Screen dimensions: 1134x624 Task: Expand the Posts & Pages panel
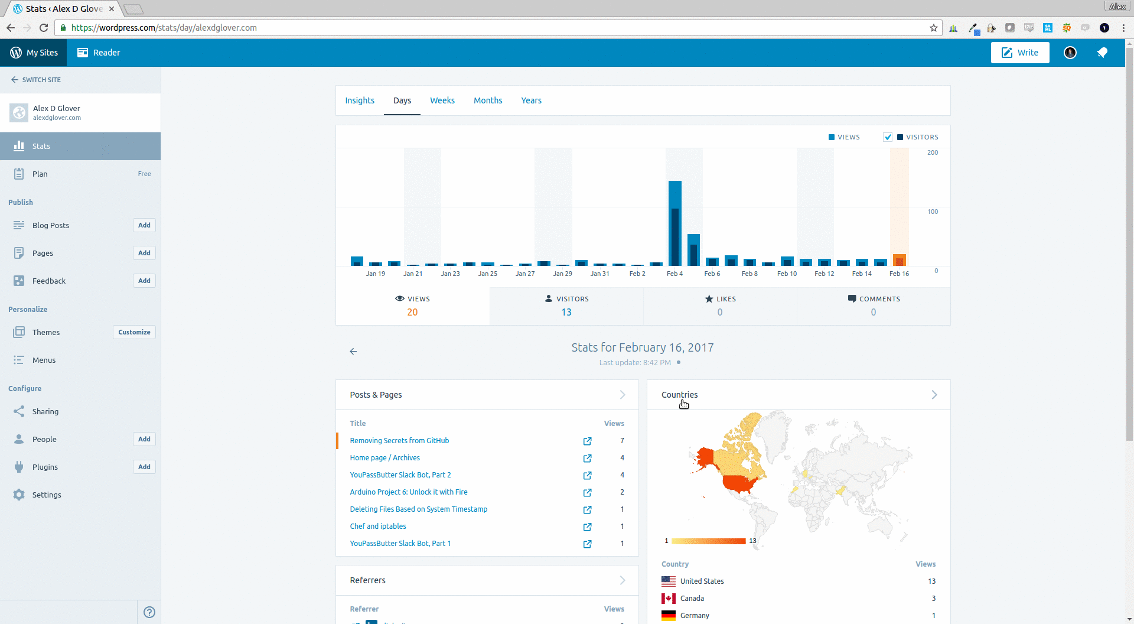tap(623, 395)
